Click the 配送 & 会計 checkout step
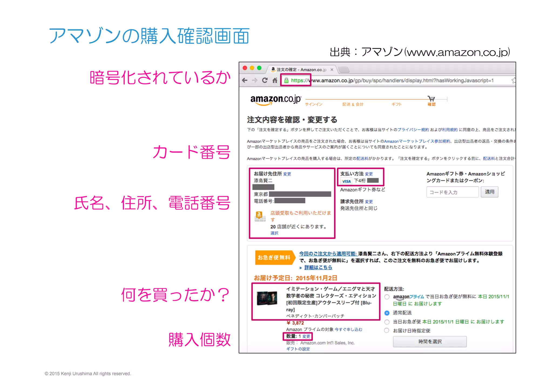This screenshot has height=391, width=553. pyautogui.click(x=353, y=104)
